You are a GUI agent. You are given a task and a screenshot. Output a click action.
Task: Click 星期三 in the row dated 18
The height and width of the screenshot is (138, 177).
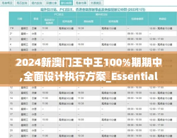(x=24, y=120)
